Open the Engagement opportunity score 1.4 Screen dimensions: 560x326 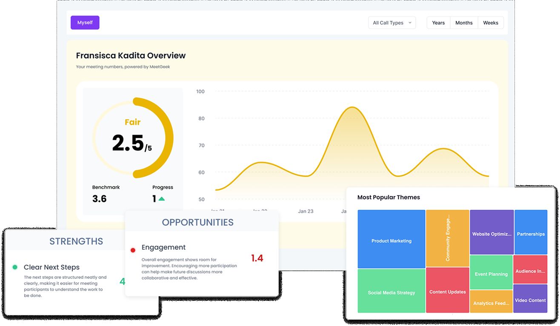[257, 258]
